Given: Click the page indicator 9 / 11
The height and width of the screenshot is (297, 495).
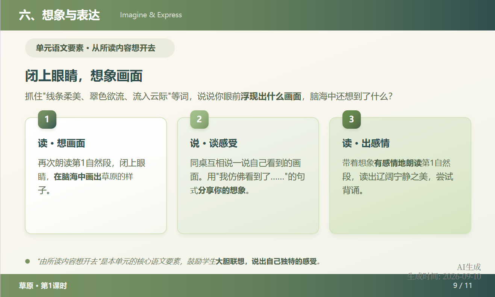Looking at the screenshot, I should coord(463,285).
